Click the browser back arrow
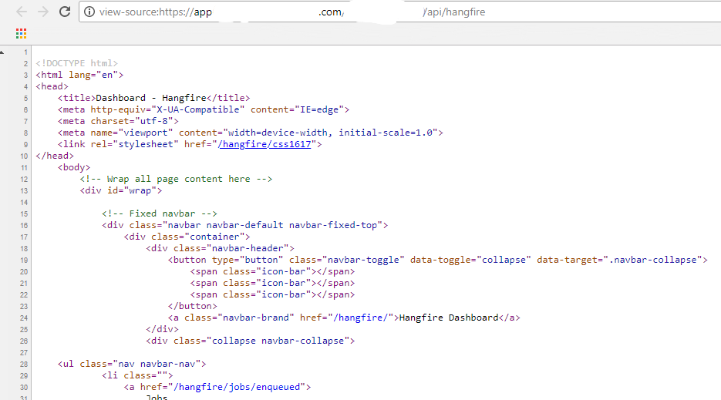 pyautogui.click(x=22, y=12)
